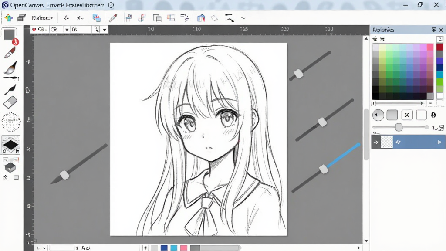Click the Dt input field
Screen dimensions: 446x251
point(81,29)
